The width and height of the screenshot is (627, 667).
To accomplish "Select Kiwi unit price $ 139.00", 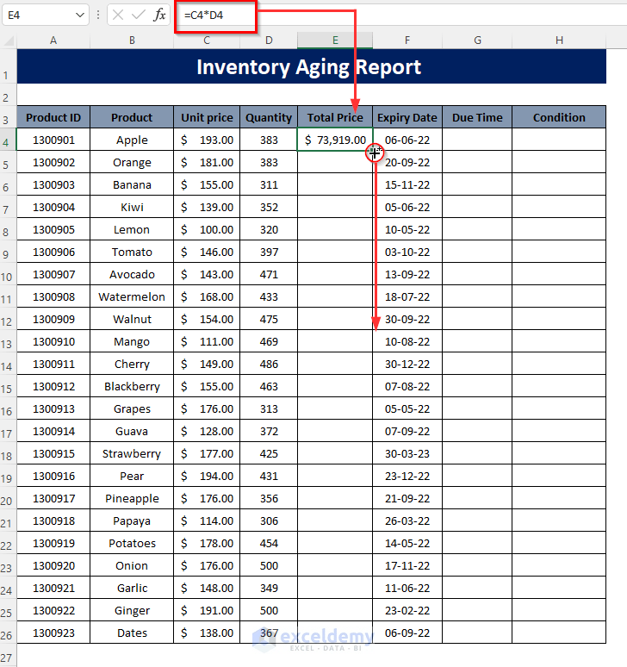I will (207, 207).
